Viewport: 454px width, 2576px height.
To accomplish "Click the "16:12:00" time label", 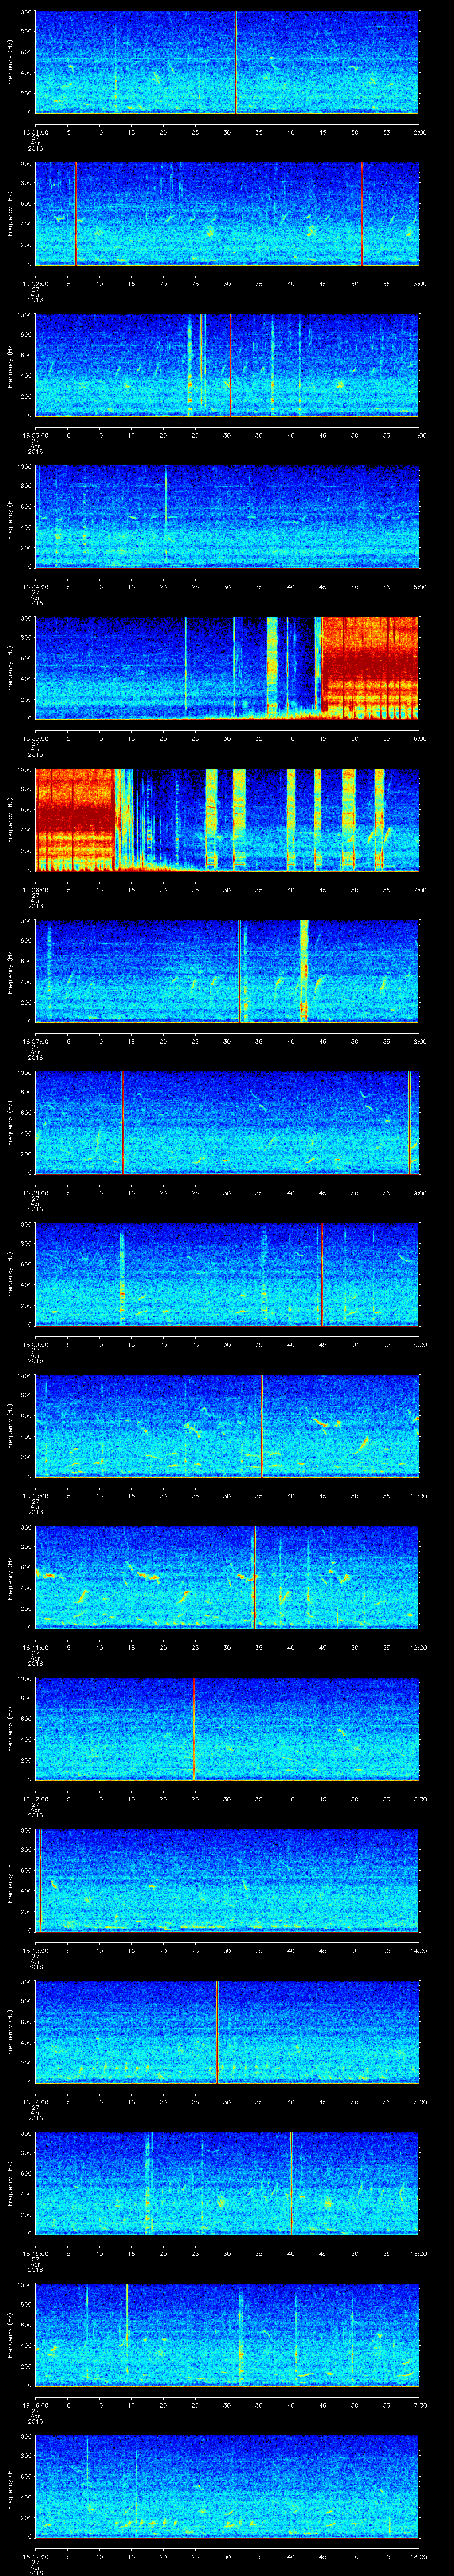I will 35,1799.
